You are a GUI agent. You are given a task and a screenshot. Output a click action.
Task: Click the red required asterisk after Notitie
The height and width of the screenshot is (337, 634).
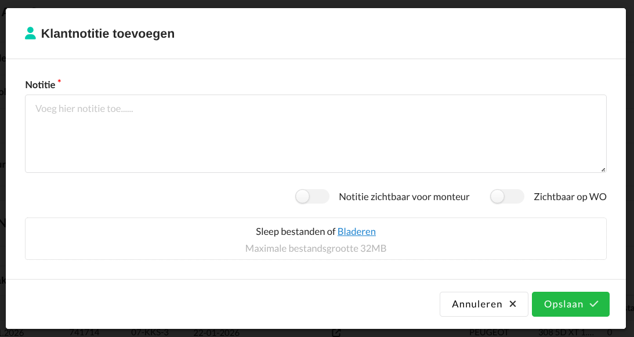pos(59,82)
